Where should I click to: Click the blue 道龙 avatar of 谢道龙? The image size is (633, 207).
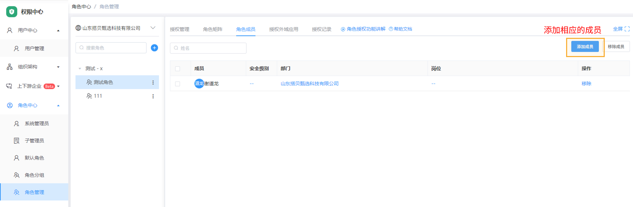(x=199, y=84)
